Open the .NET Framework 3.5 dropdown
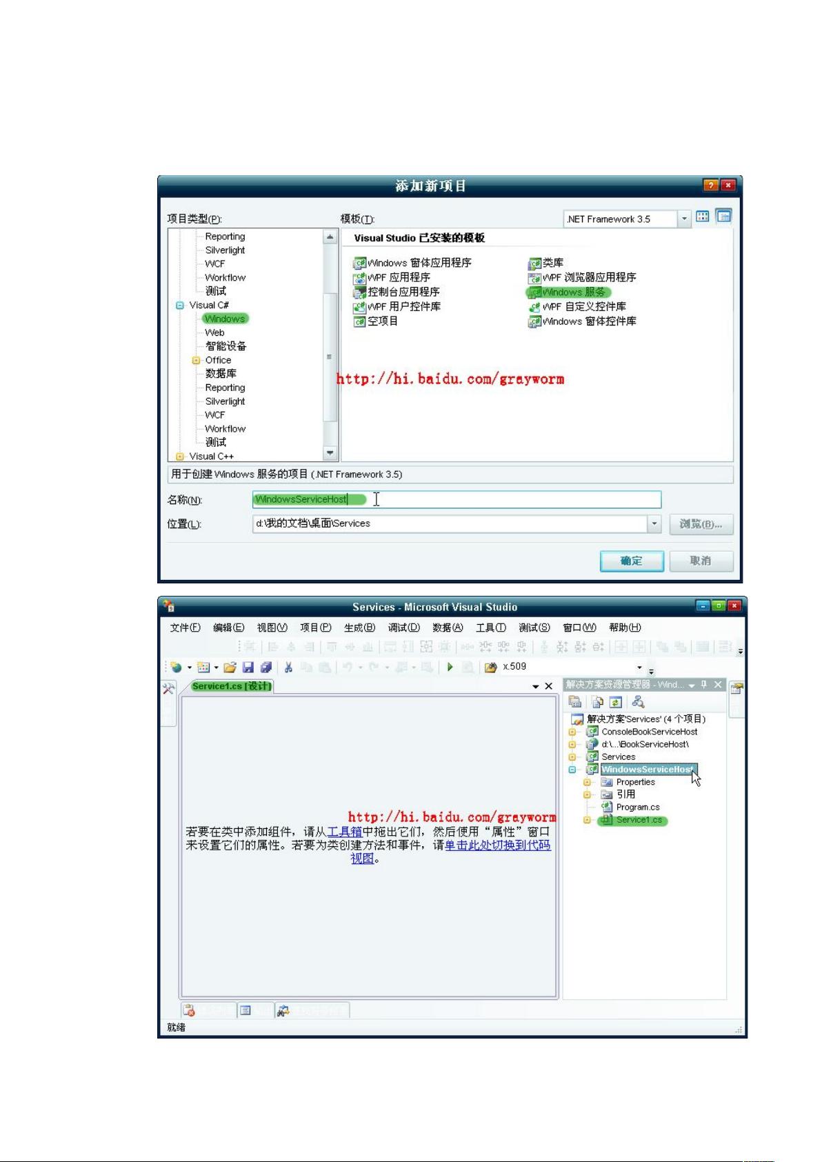Screen dimensions: 822x1162 (x=684, y=219)
